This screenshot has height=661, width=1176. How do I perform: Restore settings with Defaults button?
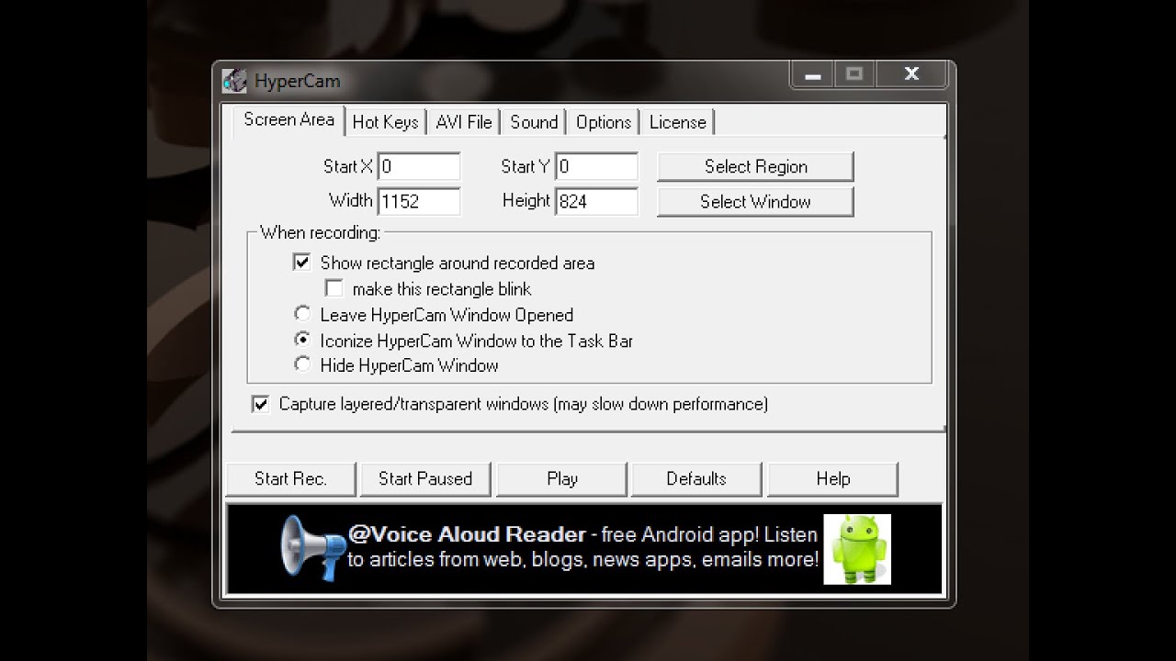click(x=696, y=478)
